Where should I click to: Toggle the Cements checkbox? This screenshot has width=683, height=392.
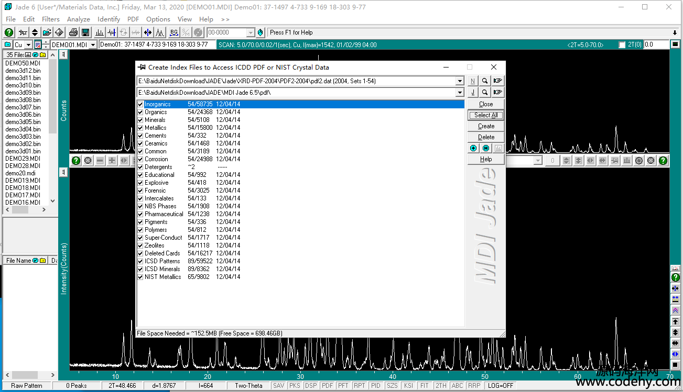140,136
